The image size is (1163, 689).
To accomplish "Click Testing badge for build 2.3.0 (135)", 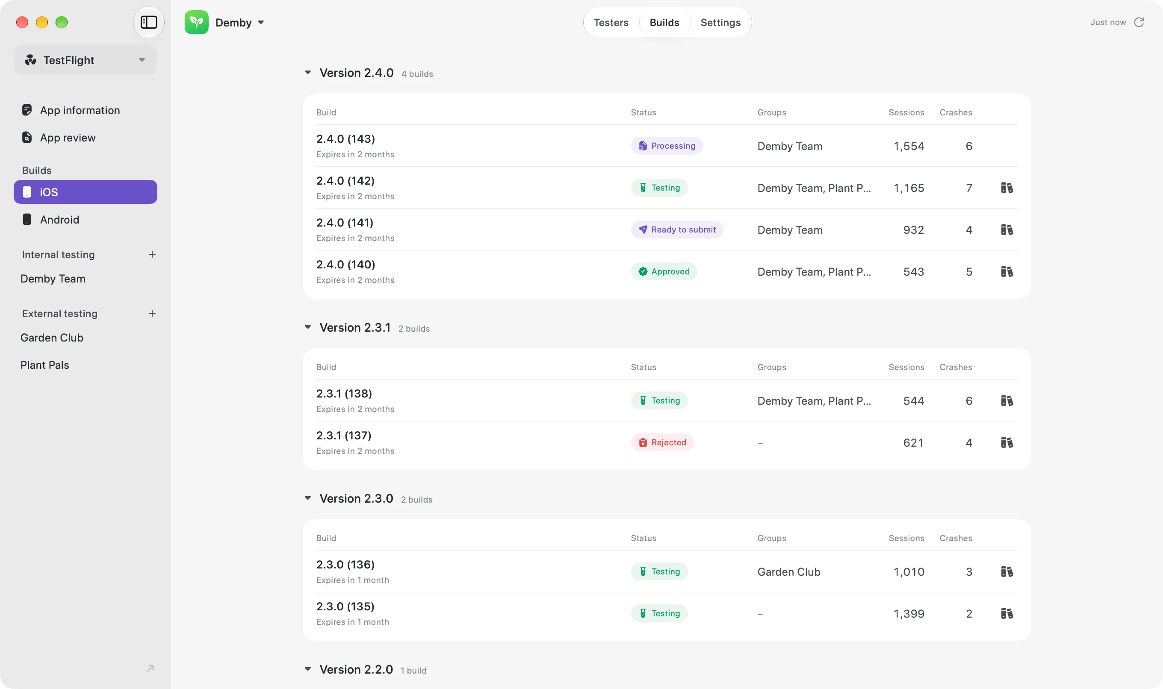I will tap(659, 613).
